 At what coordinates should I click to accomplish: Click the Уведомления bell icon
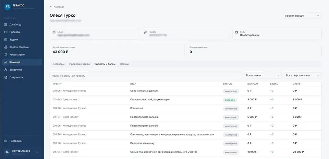[x=6, y=55]
